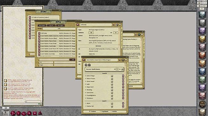Open the Tokens sidebar button
208x116 pixels.
pos(202,104)
